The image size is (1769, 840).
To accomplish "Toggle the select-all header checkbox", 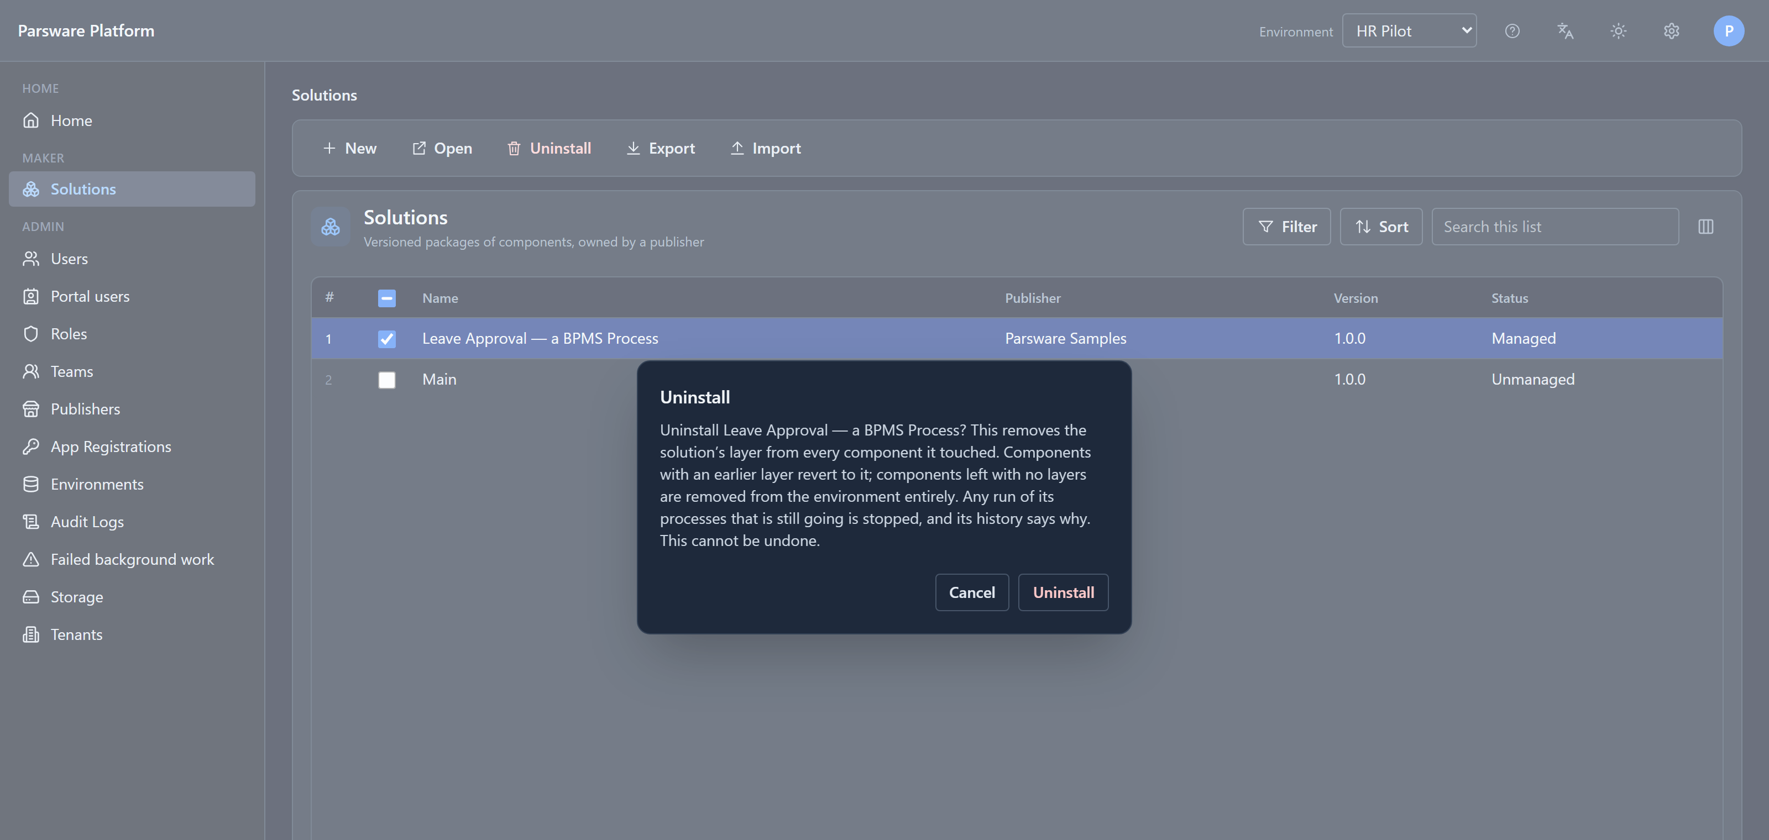I will [x=386, y=298].
